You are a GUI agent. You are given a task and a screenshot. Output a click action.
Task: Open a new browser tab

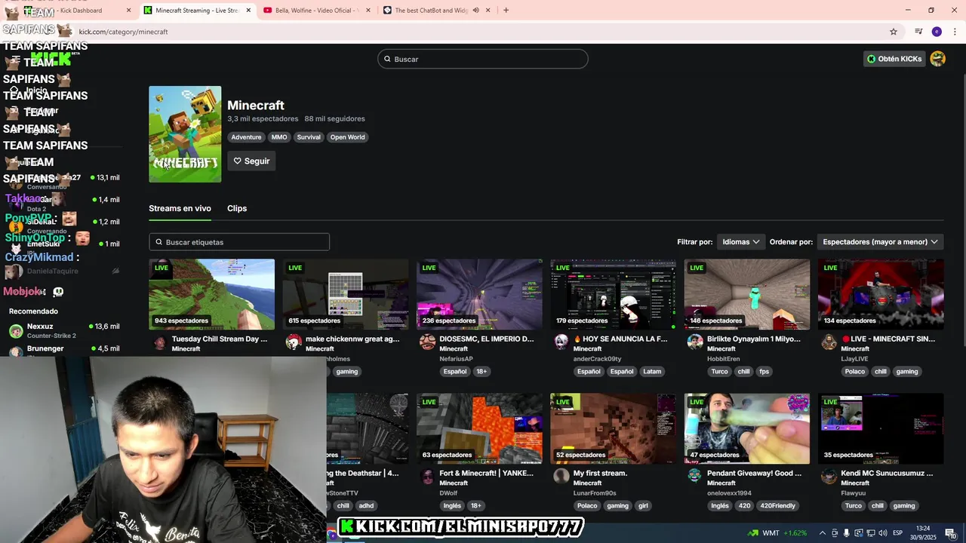(x=506, y=10)
